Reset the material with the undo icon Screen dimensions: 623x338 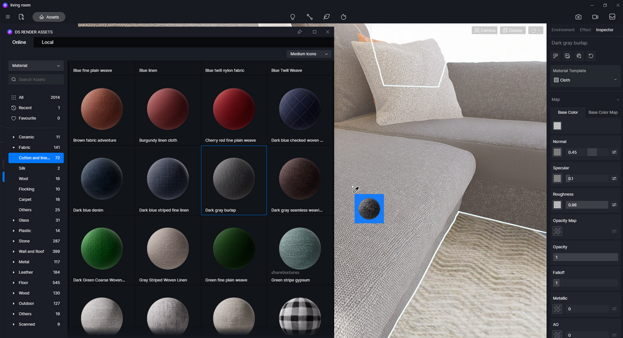tap(591, 56)
